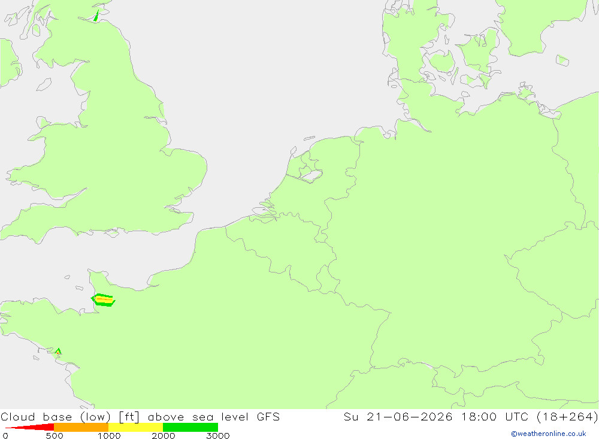The height and width of the screenshot is (439, 599).
Task: Click the green 2000-3000 ft legend swatch
Action: tap(190, 427)
